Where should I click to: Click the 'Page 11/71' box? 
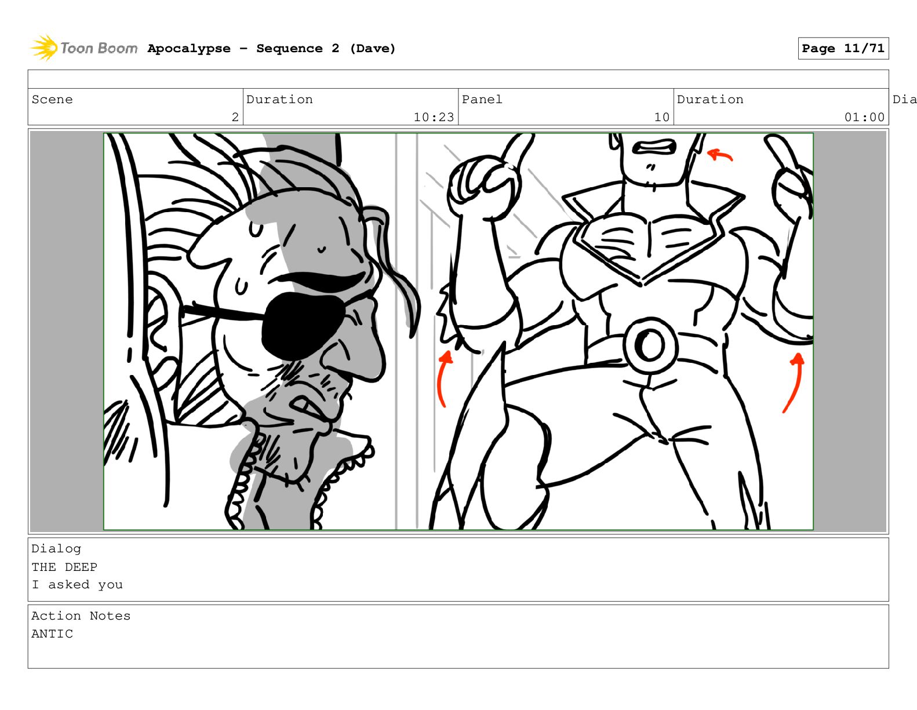click(x=843, y=49)
